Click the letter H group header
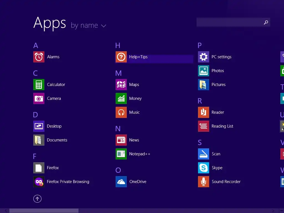The height and width of the screenshot is (213, 284). [118, 45]
